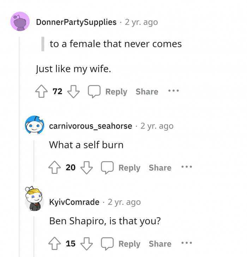Click comment bubble icon on DonnerPartySupplies' comment
Screen dimensions: 247x257
coord(94,92)
